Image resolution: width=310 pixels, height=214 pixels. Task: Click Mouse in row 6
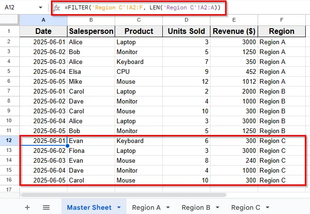click(139, 81)
